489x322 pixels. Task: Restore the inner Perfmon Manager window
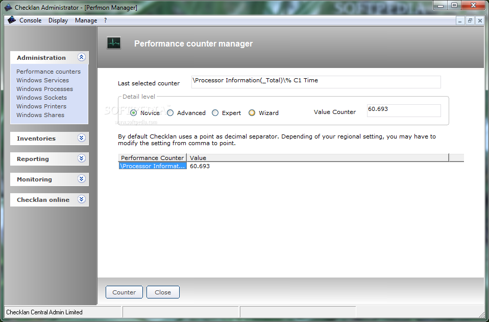pos(470,20)
